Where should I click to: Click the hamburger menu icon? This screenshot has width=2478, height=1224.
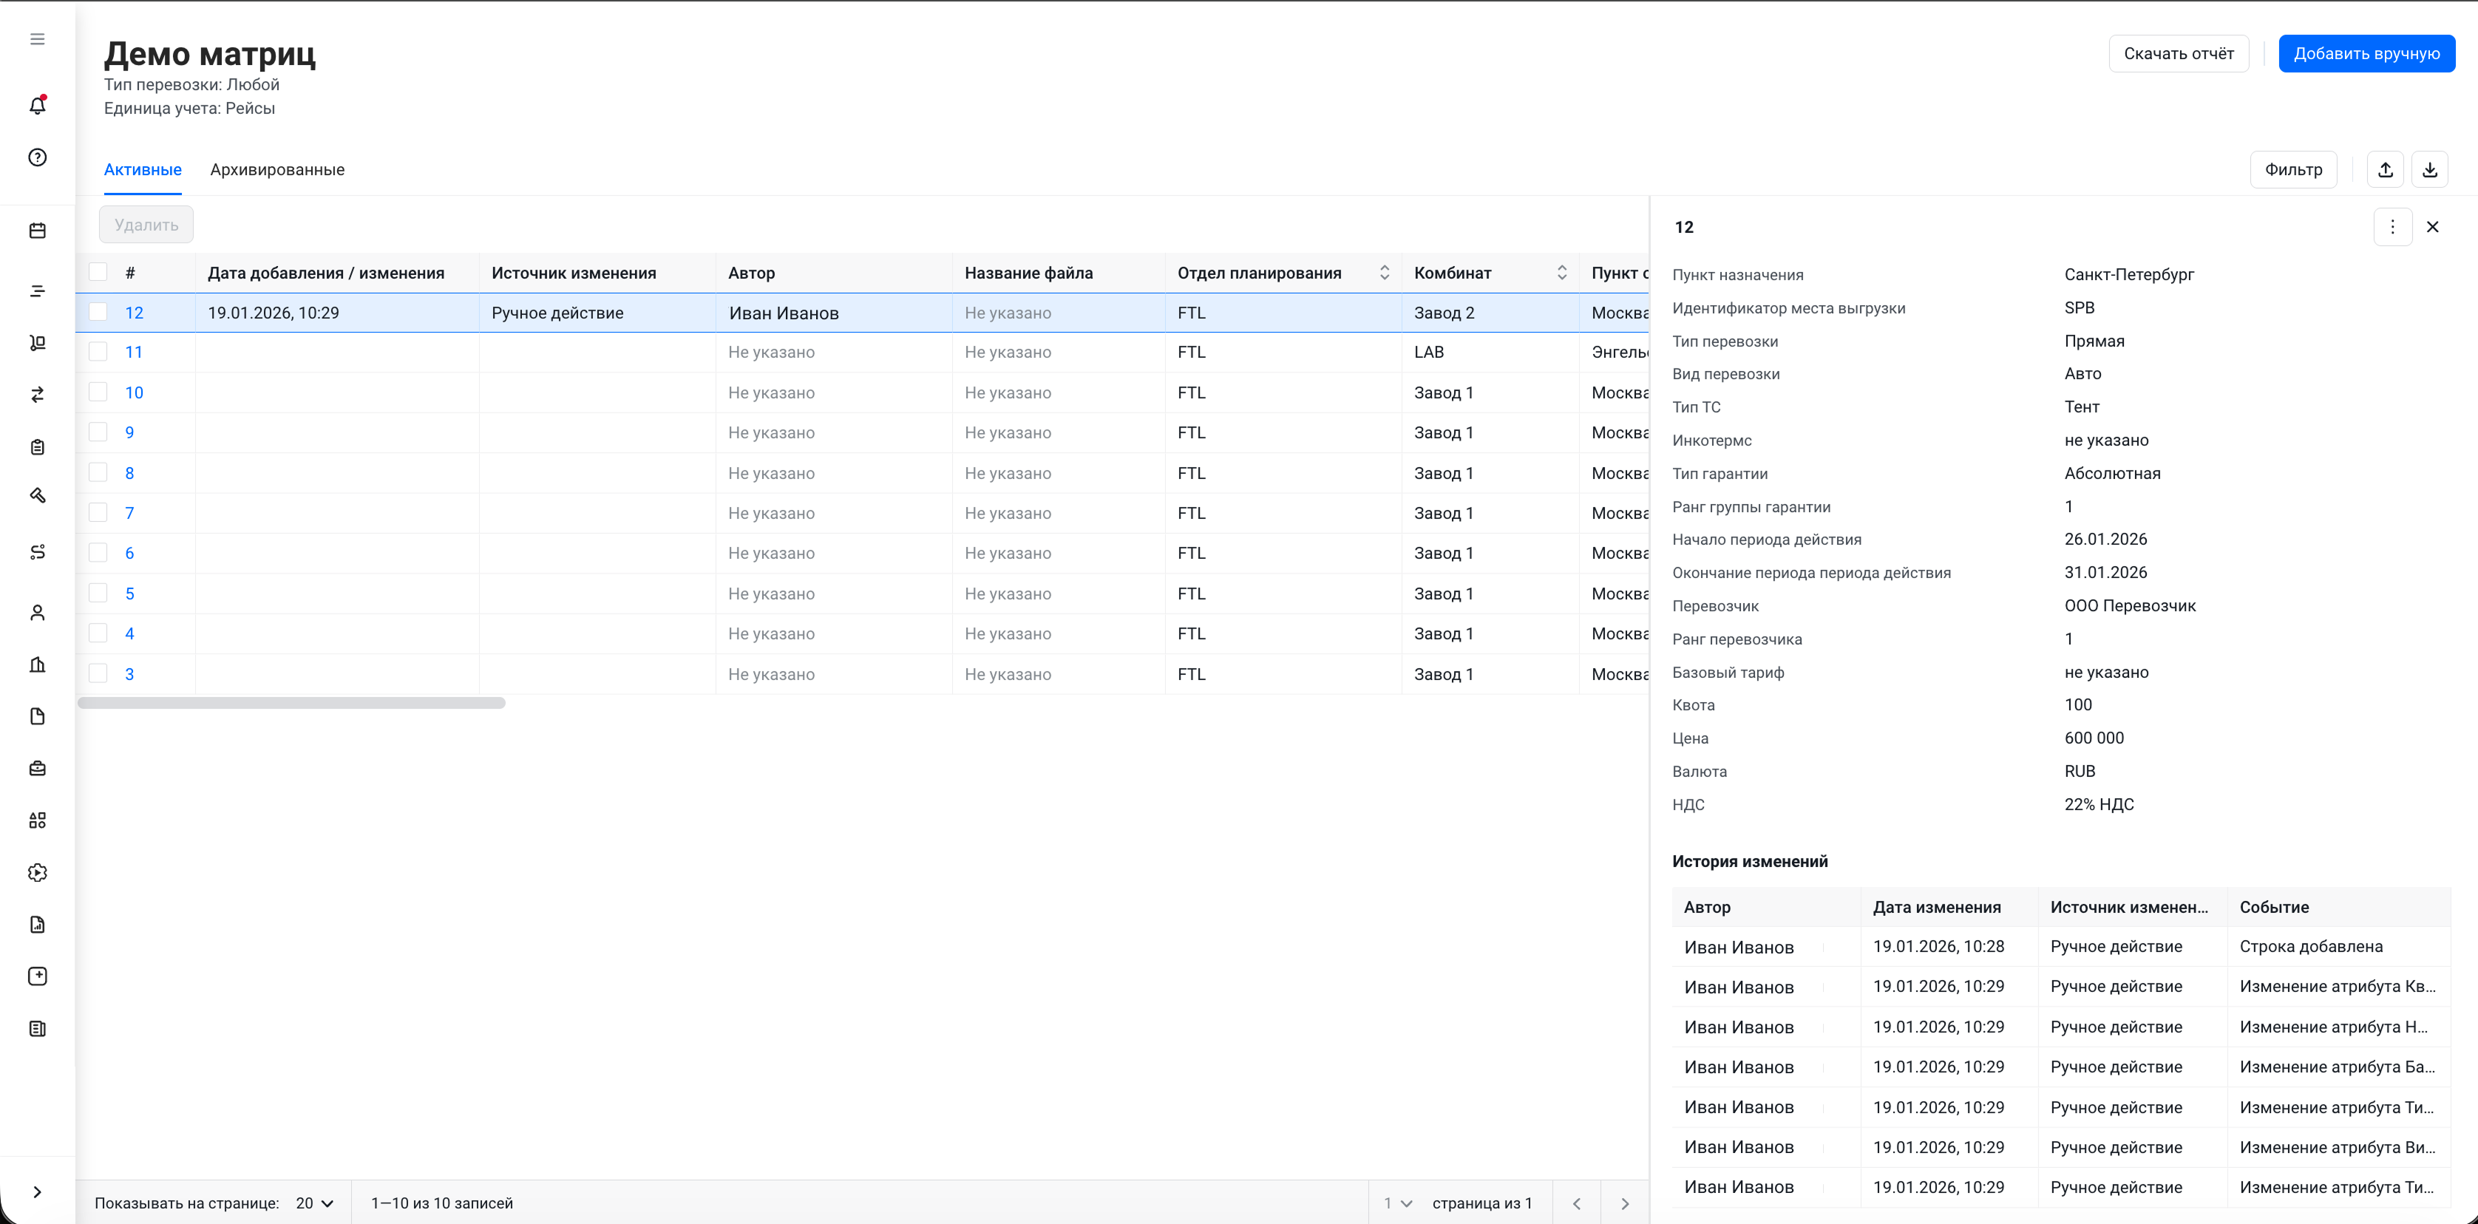(38, 39)
